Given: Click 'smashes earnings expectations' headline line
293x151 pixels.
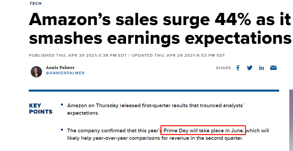Looking at the screenshot, I should [160, 39].
